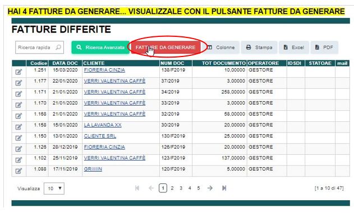Open edit icon for row 1.126

click(x=19, y=149)
